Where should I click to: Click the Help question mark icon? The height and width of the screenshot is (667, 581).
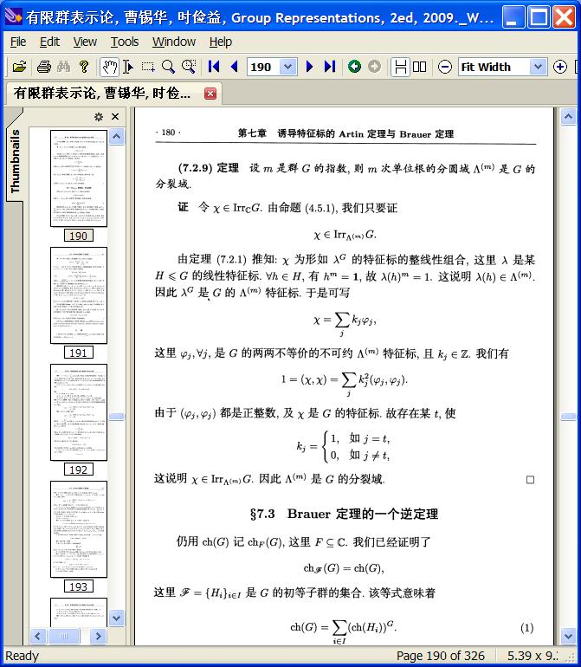pos(84,67)
